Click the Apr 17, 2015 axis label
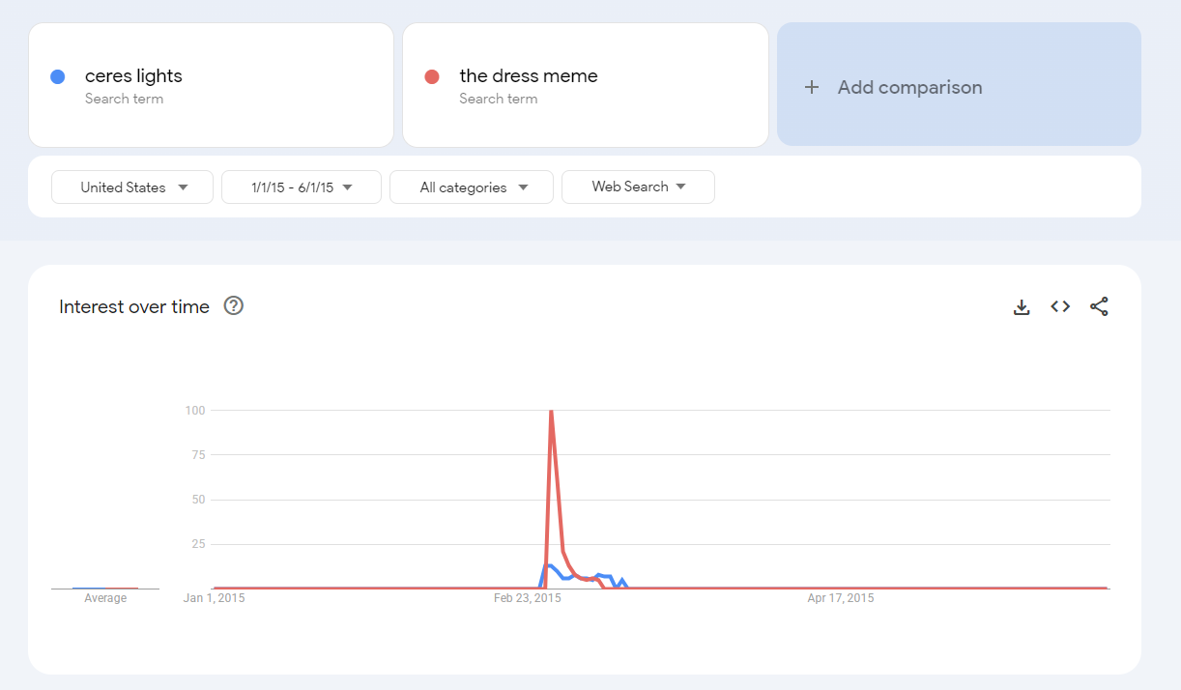This screenshot has width=1181, height=690. (x=841, y=598)
